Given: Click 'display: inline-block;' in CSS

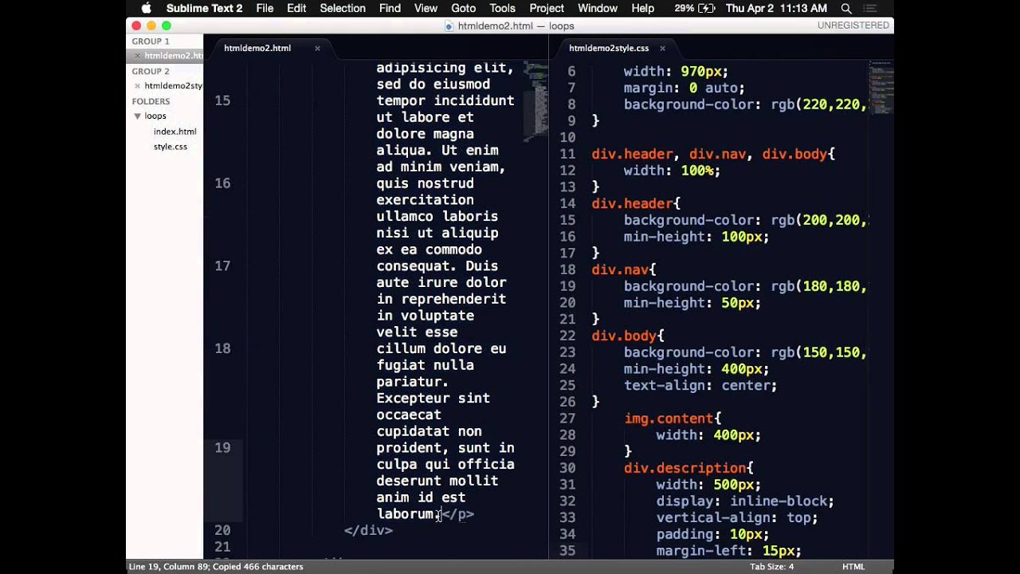Looking at the screenshot, I should click(745, 501).
